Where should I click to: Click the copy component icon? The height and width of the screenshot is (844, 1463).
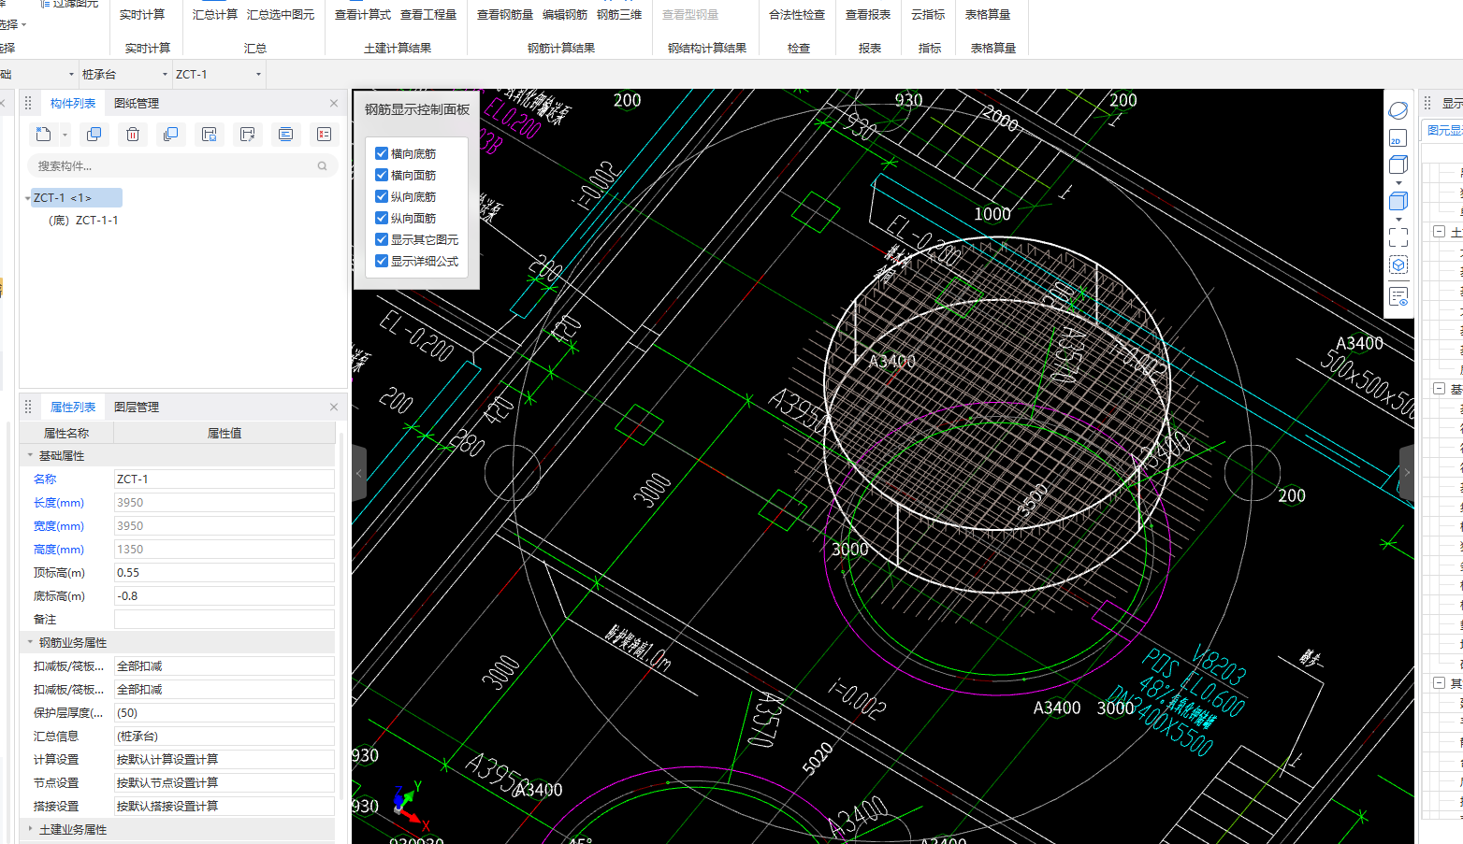click(94, 135)
